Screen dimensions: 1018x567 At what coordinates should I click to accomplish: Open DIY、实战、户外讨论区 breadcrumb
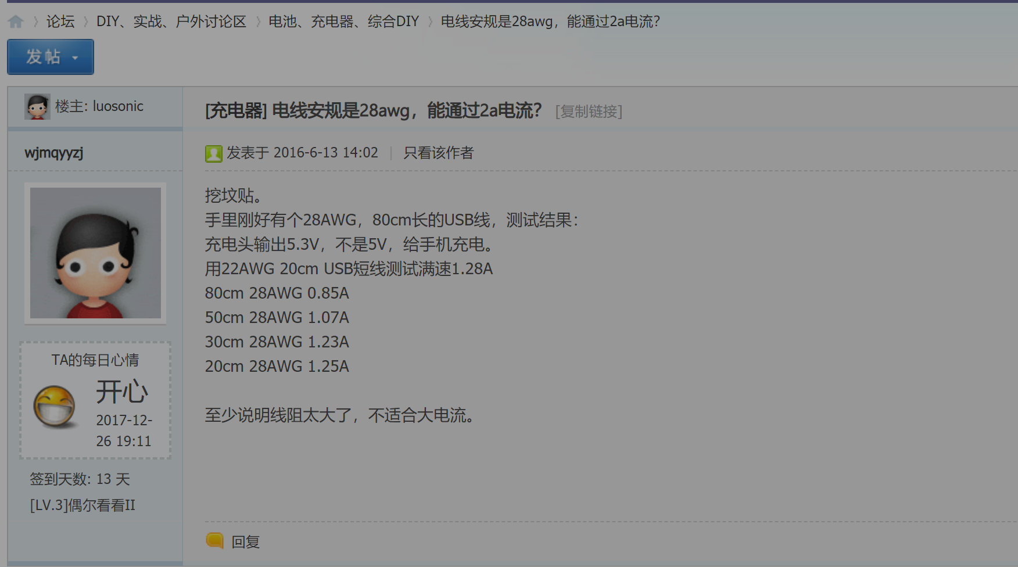(x=171, y=21)
